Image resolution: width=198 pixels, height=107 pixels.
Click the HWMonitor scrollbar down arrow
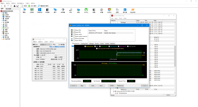pyautogui.click(x=175, y=93)
